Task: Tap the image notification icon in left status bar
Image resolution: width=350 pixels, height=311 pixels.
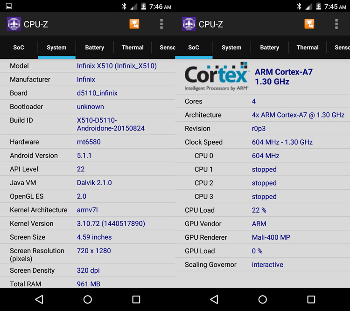Action: pos(9,6)
